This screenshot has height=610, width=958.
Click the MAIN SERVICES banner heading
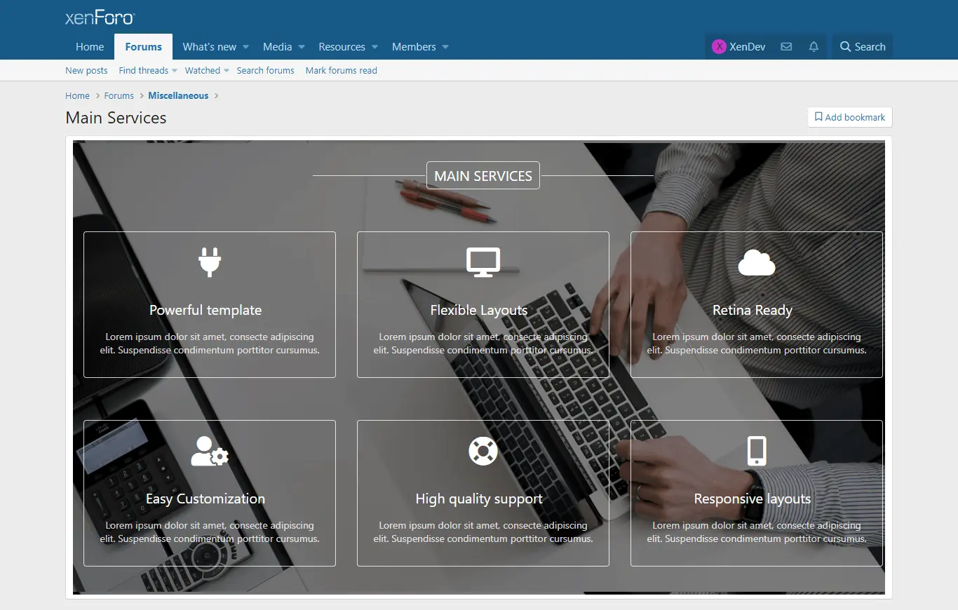(x=483, y=175)
